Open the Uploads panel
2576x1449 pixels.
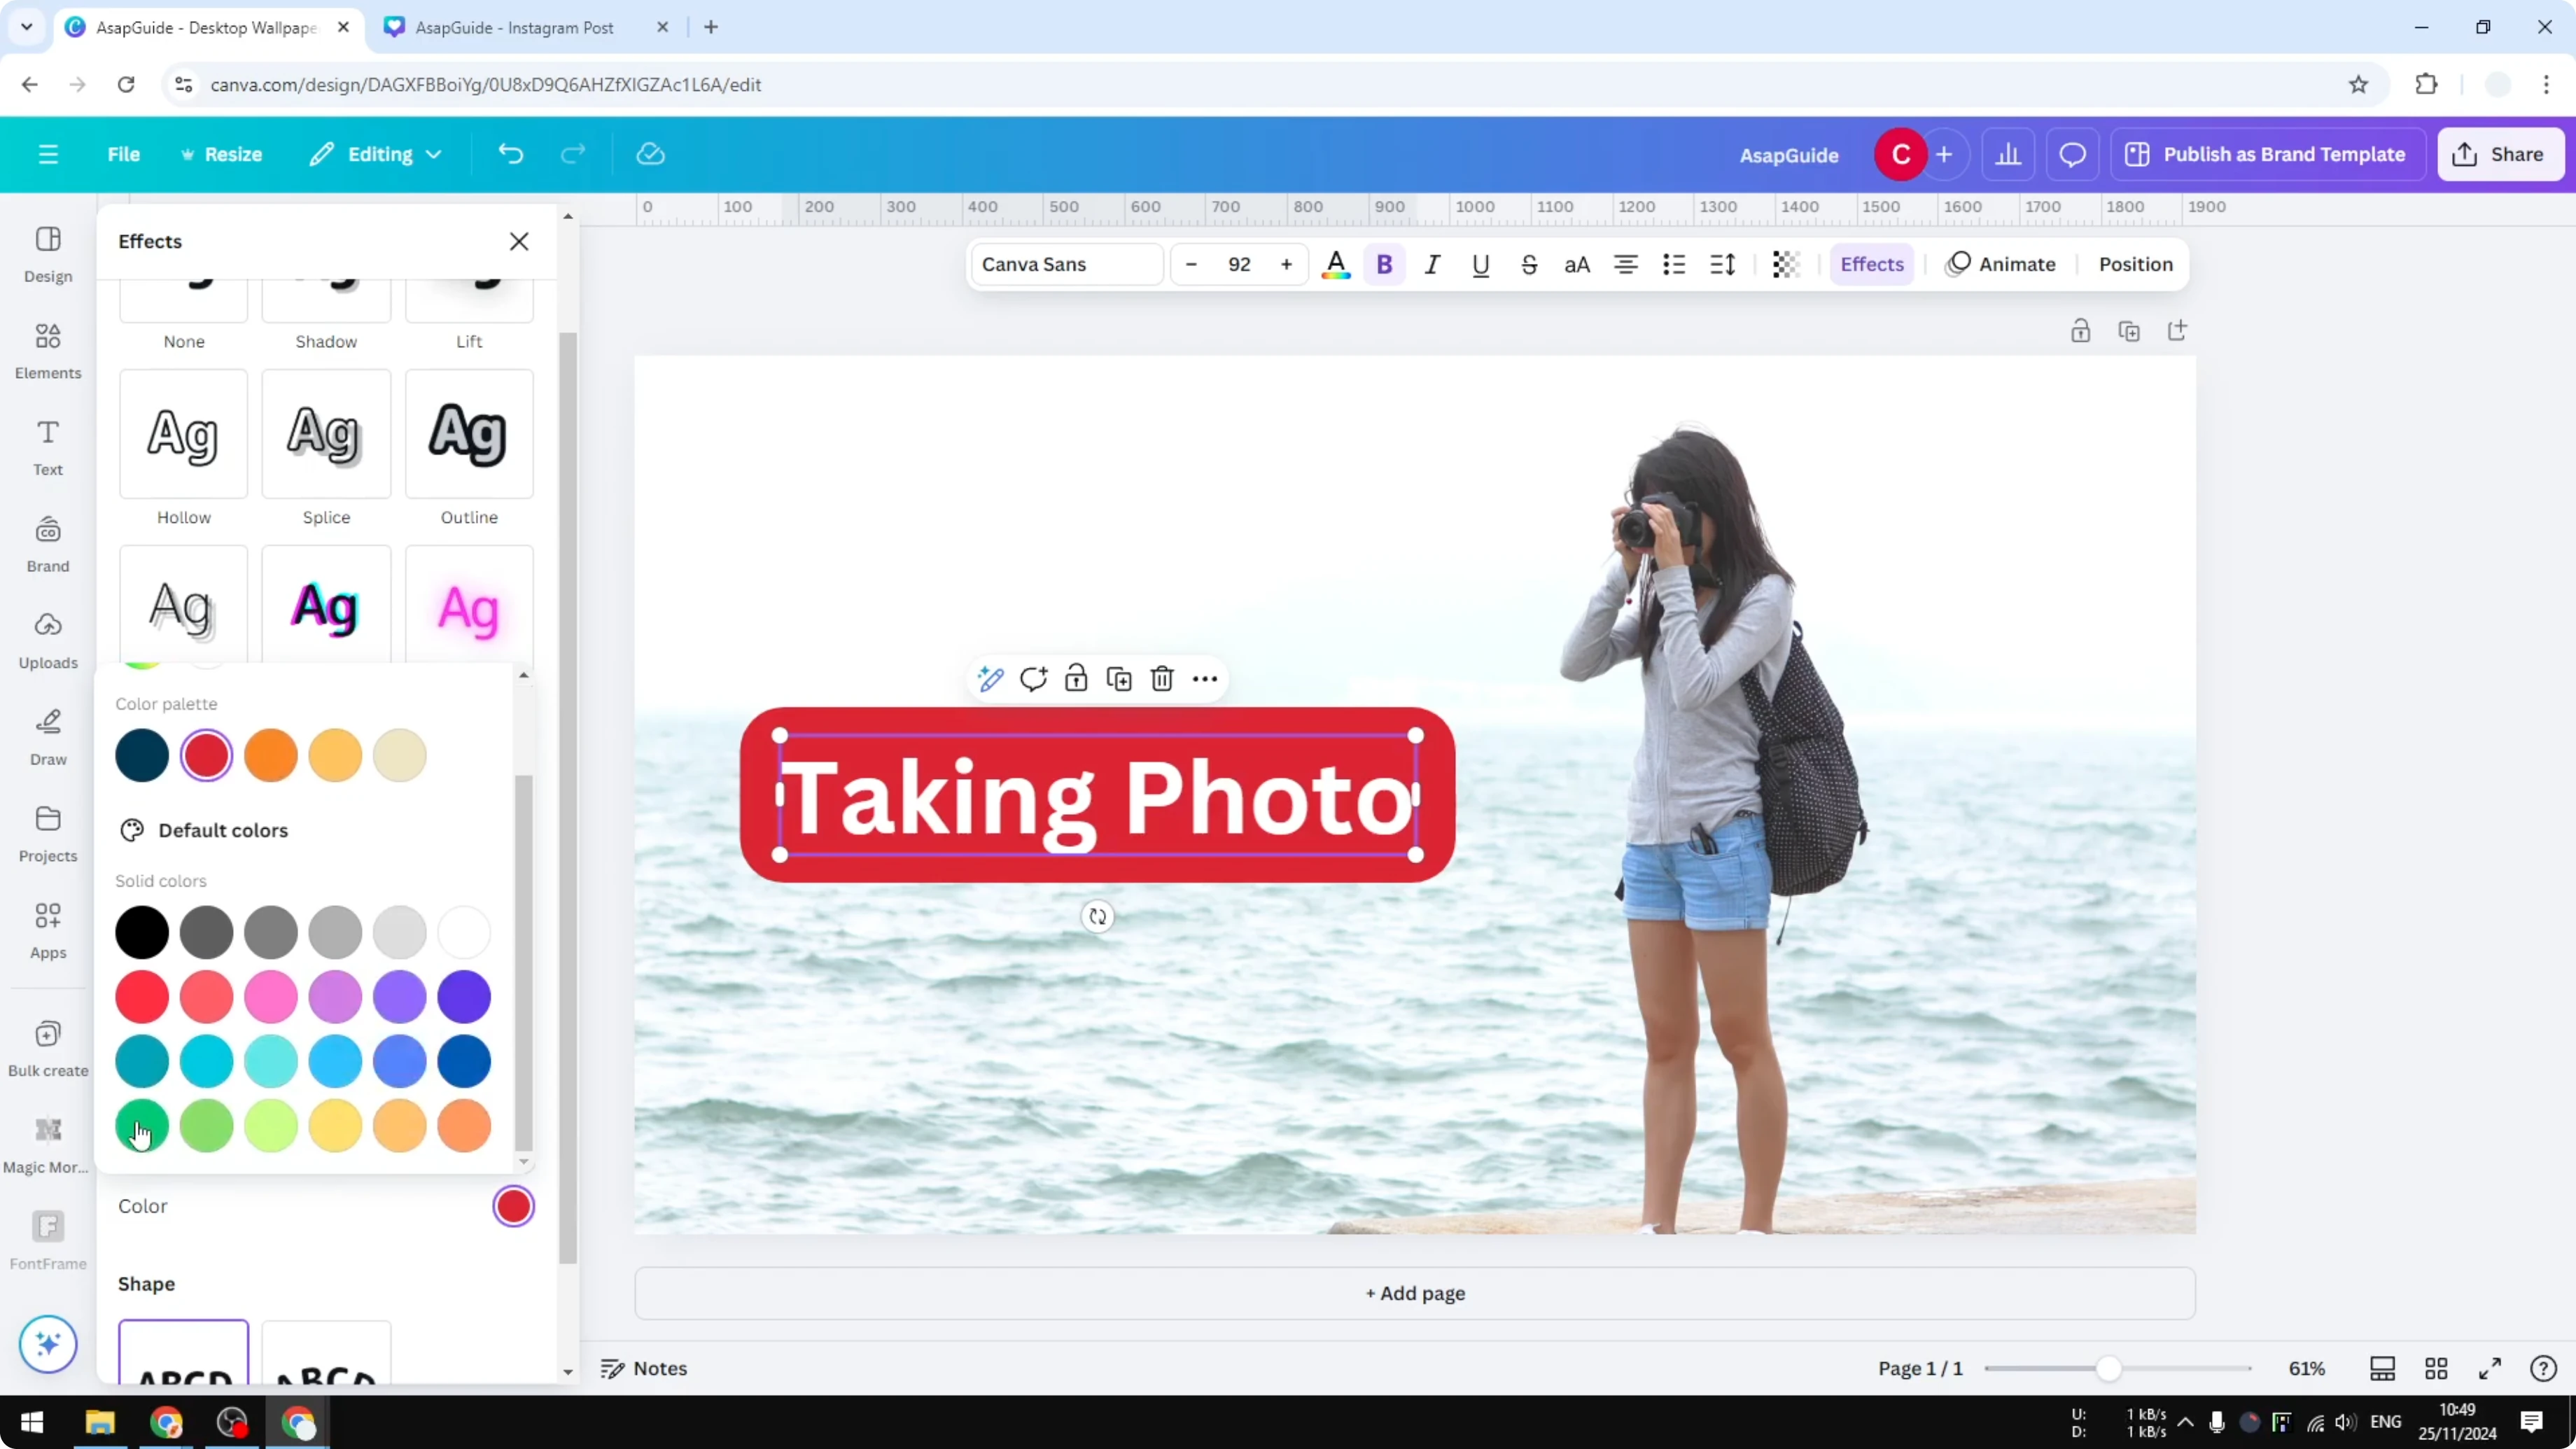coord(47,640)
